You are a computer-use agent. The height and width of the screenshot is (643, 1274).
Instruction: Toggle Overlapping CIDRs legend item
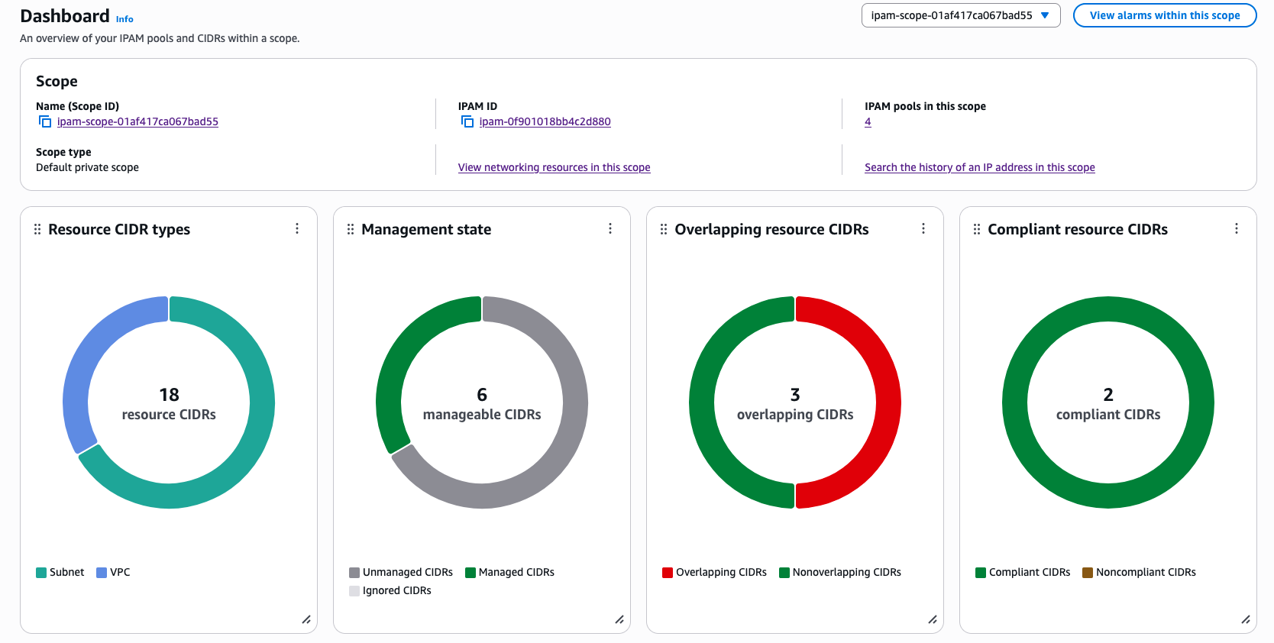[714, 572]
